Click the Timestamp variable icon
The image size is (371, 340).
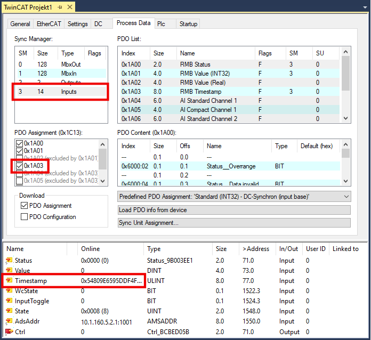(x=9, y=280)
